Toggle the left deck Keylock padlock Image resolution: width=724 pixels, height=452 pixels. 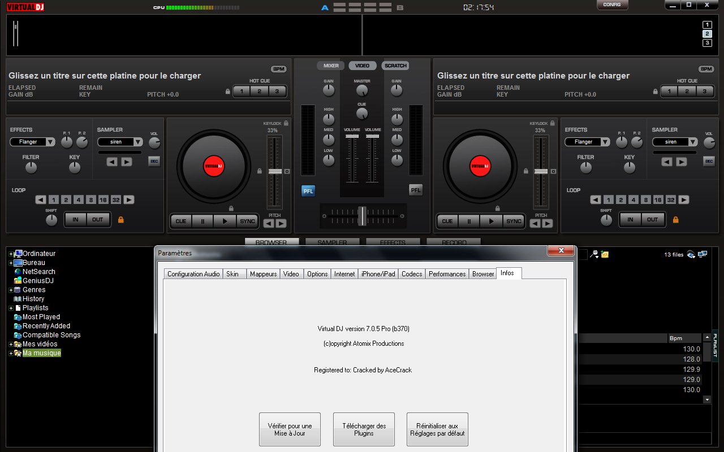tap(286, 123)
